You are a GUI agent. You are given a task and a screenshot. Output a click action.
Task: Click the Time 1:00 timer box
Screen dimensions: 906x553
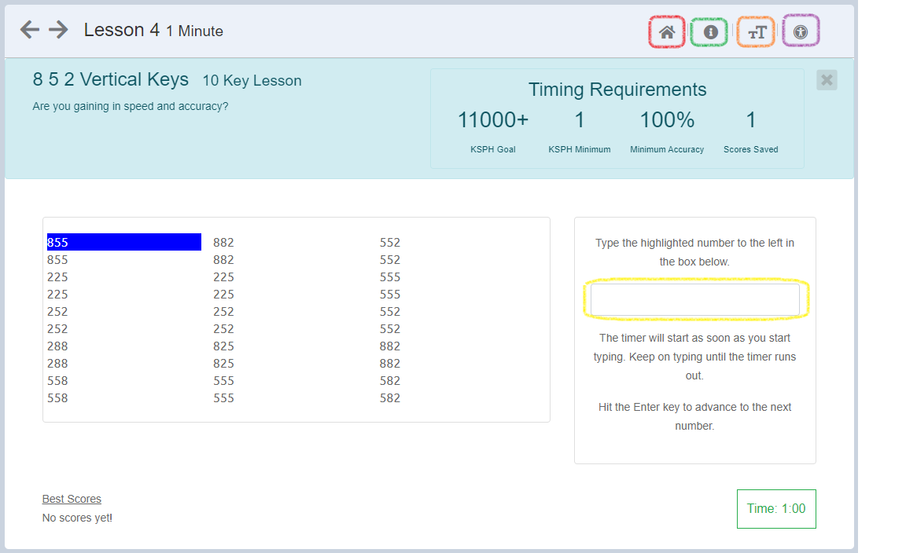776,508
